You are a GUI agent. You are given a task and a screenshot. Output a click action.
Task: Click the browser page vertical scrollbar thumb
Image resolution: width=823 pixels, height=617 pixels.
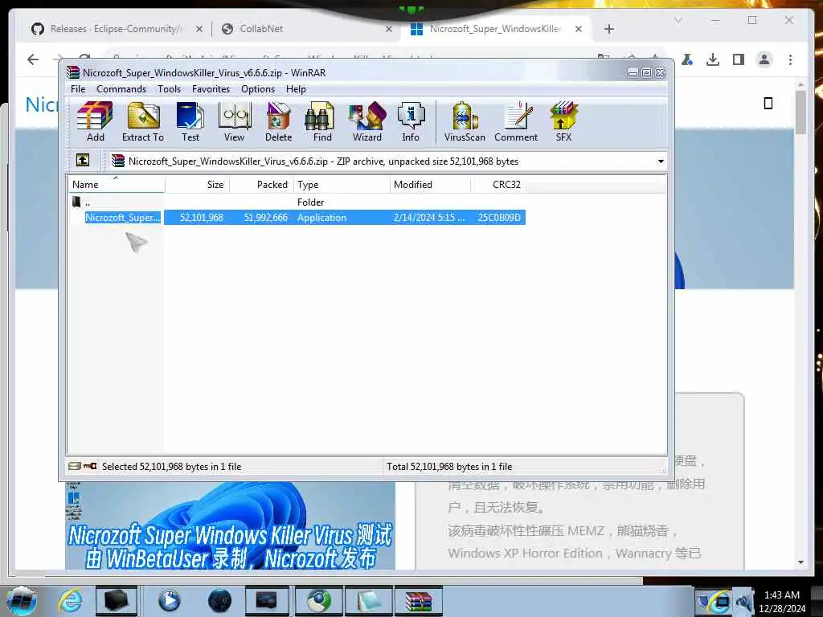800,112
